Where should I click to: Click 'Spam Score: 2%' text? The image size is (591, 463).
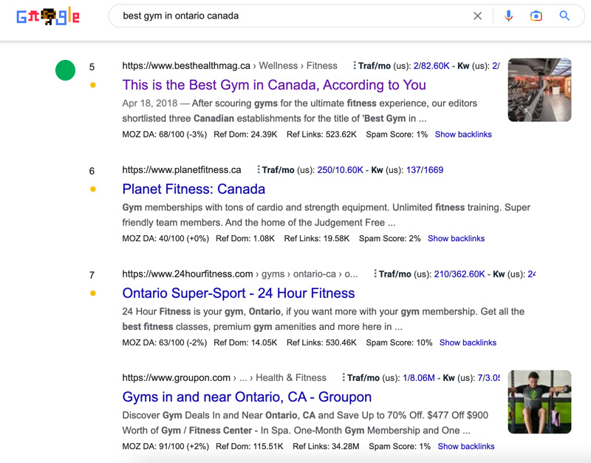tap(390, 238)
